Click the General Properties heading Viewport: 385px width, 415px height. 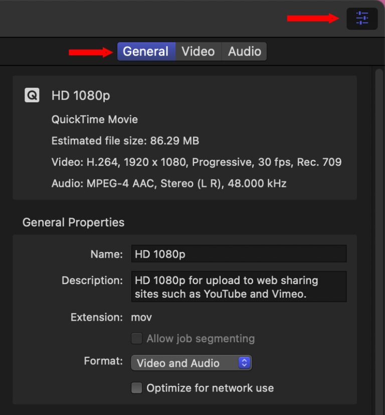tap(73, 223)
